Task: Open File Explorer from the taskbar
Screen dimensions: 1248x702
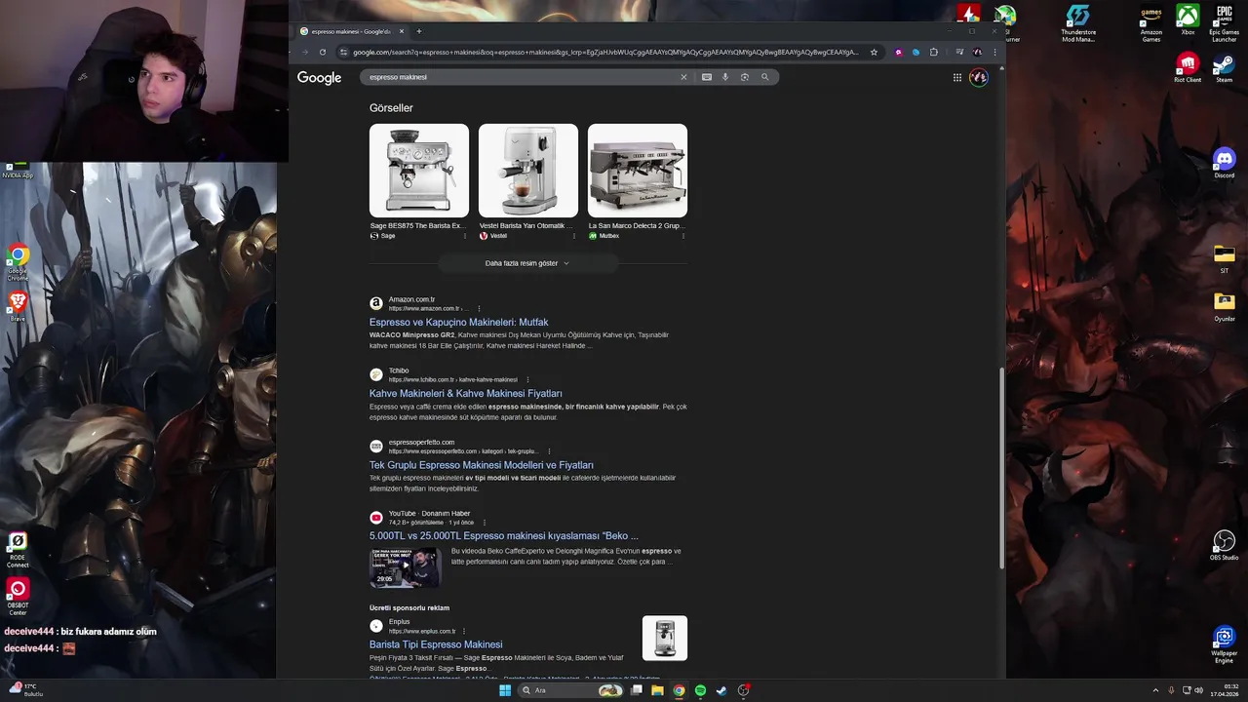Action: tap(657, 690)
